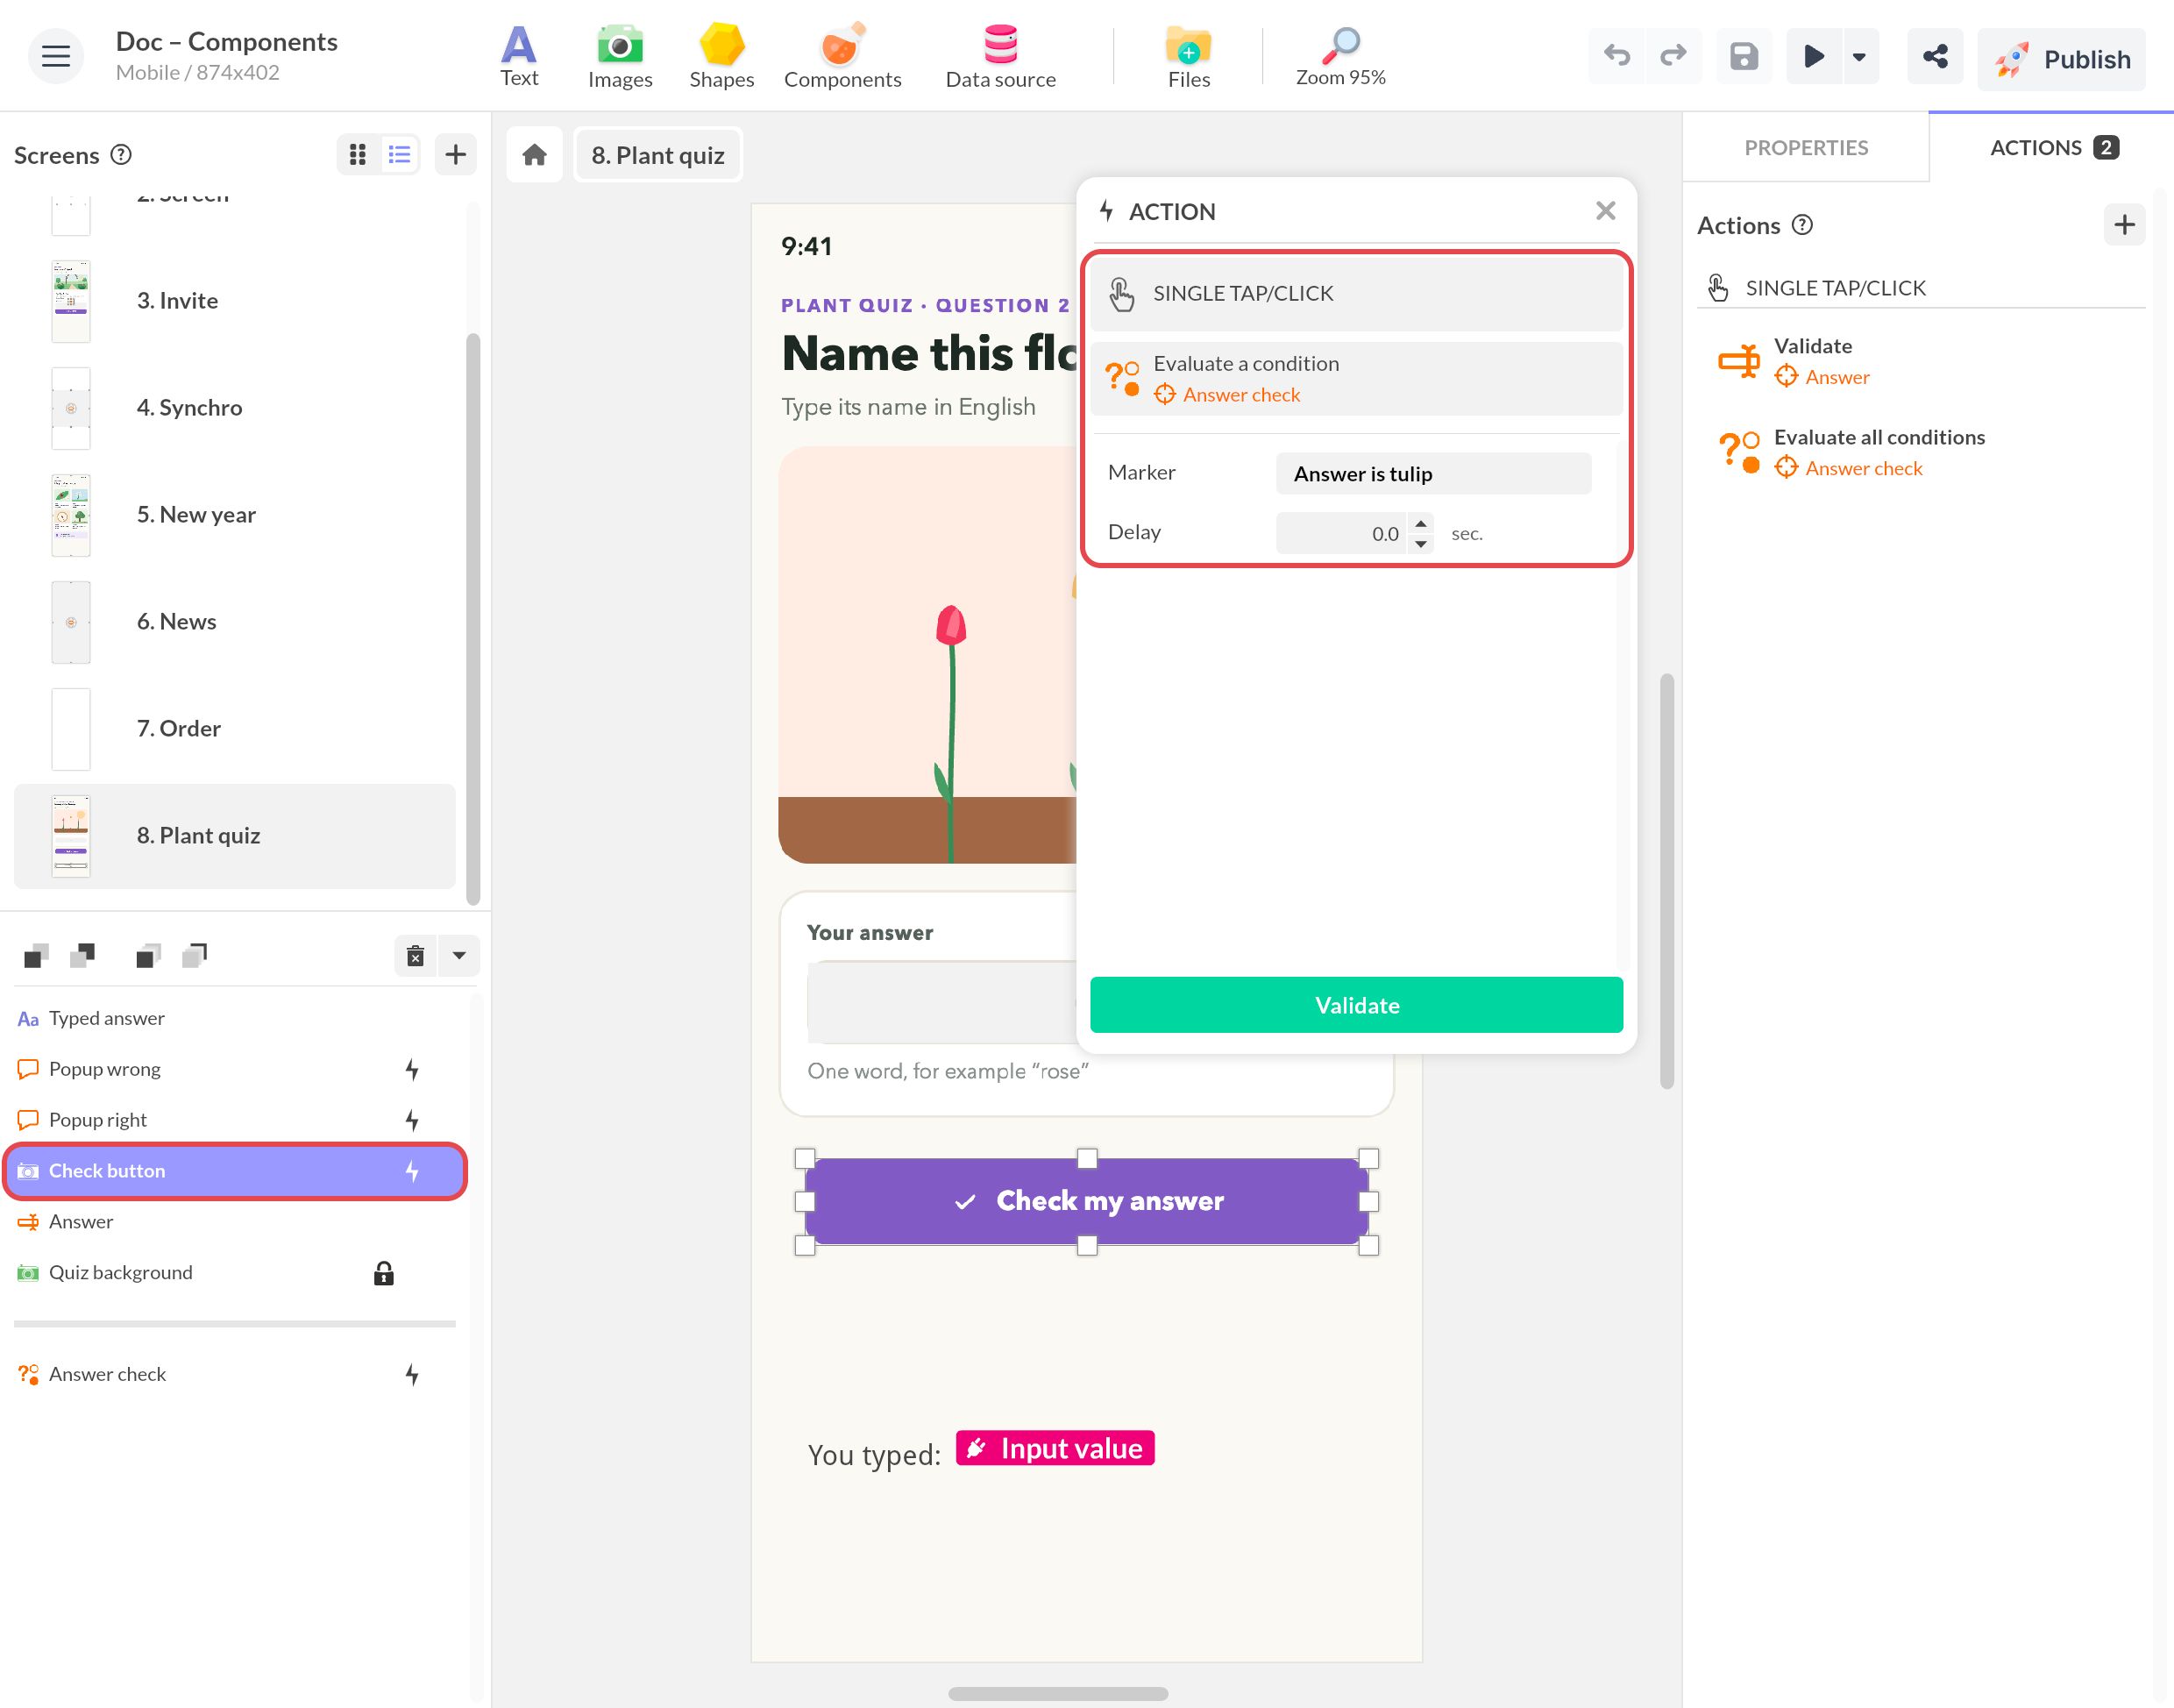
Task: Switch to the ACTIONS tab
Action: coord(2052,148)
